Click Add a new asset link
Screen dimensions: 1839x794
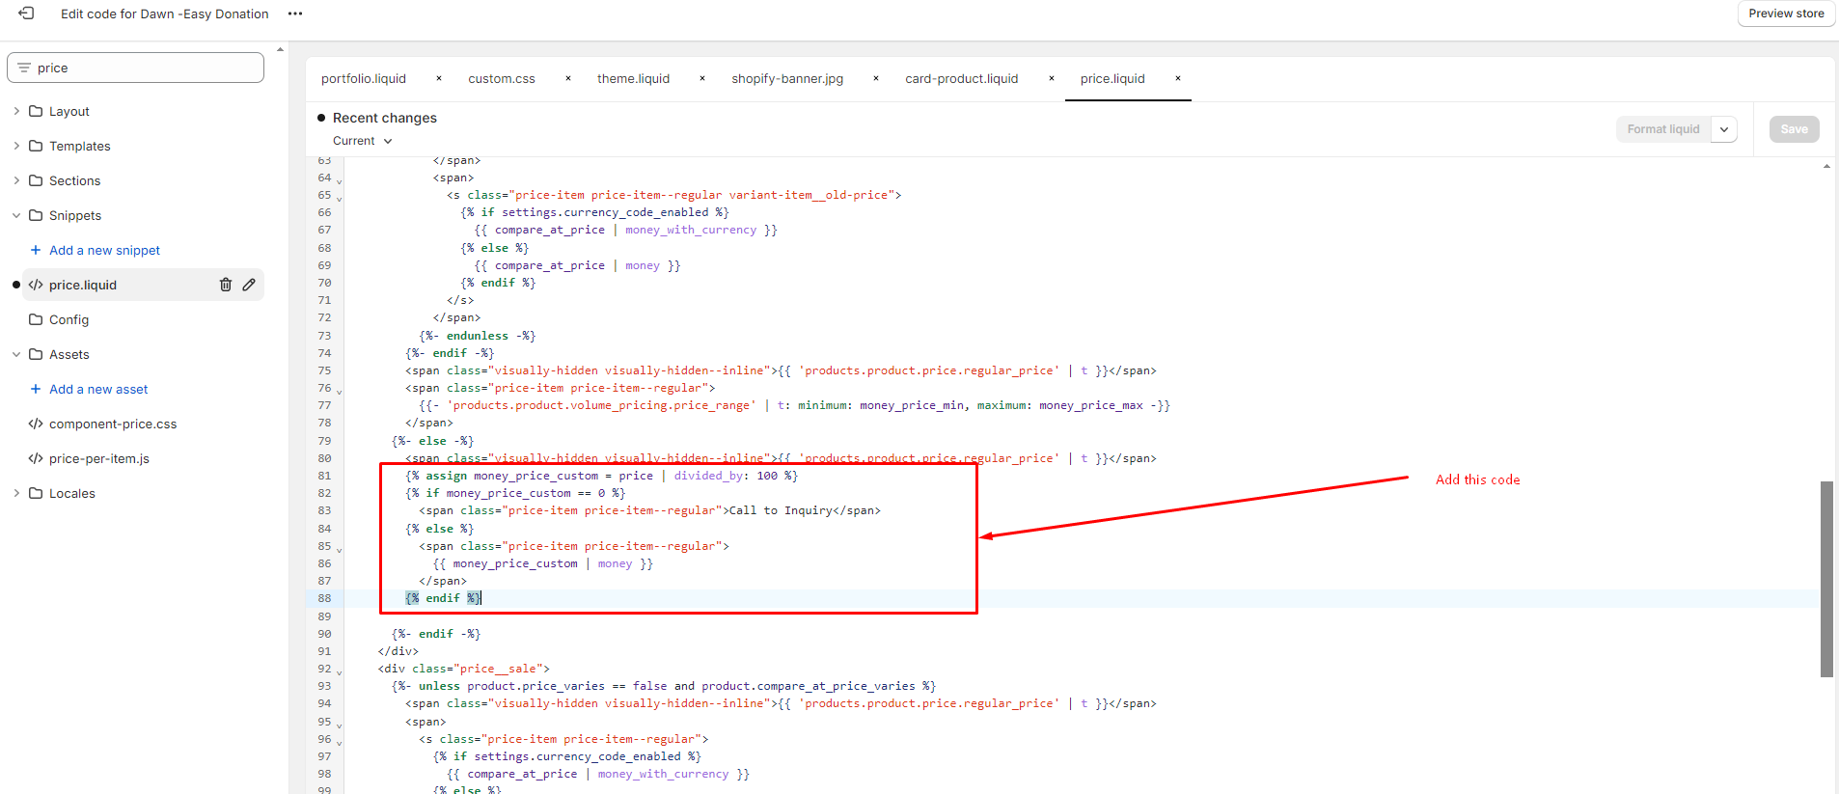pyautogui.click(x=98, y=389)
